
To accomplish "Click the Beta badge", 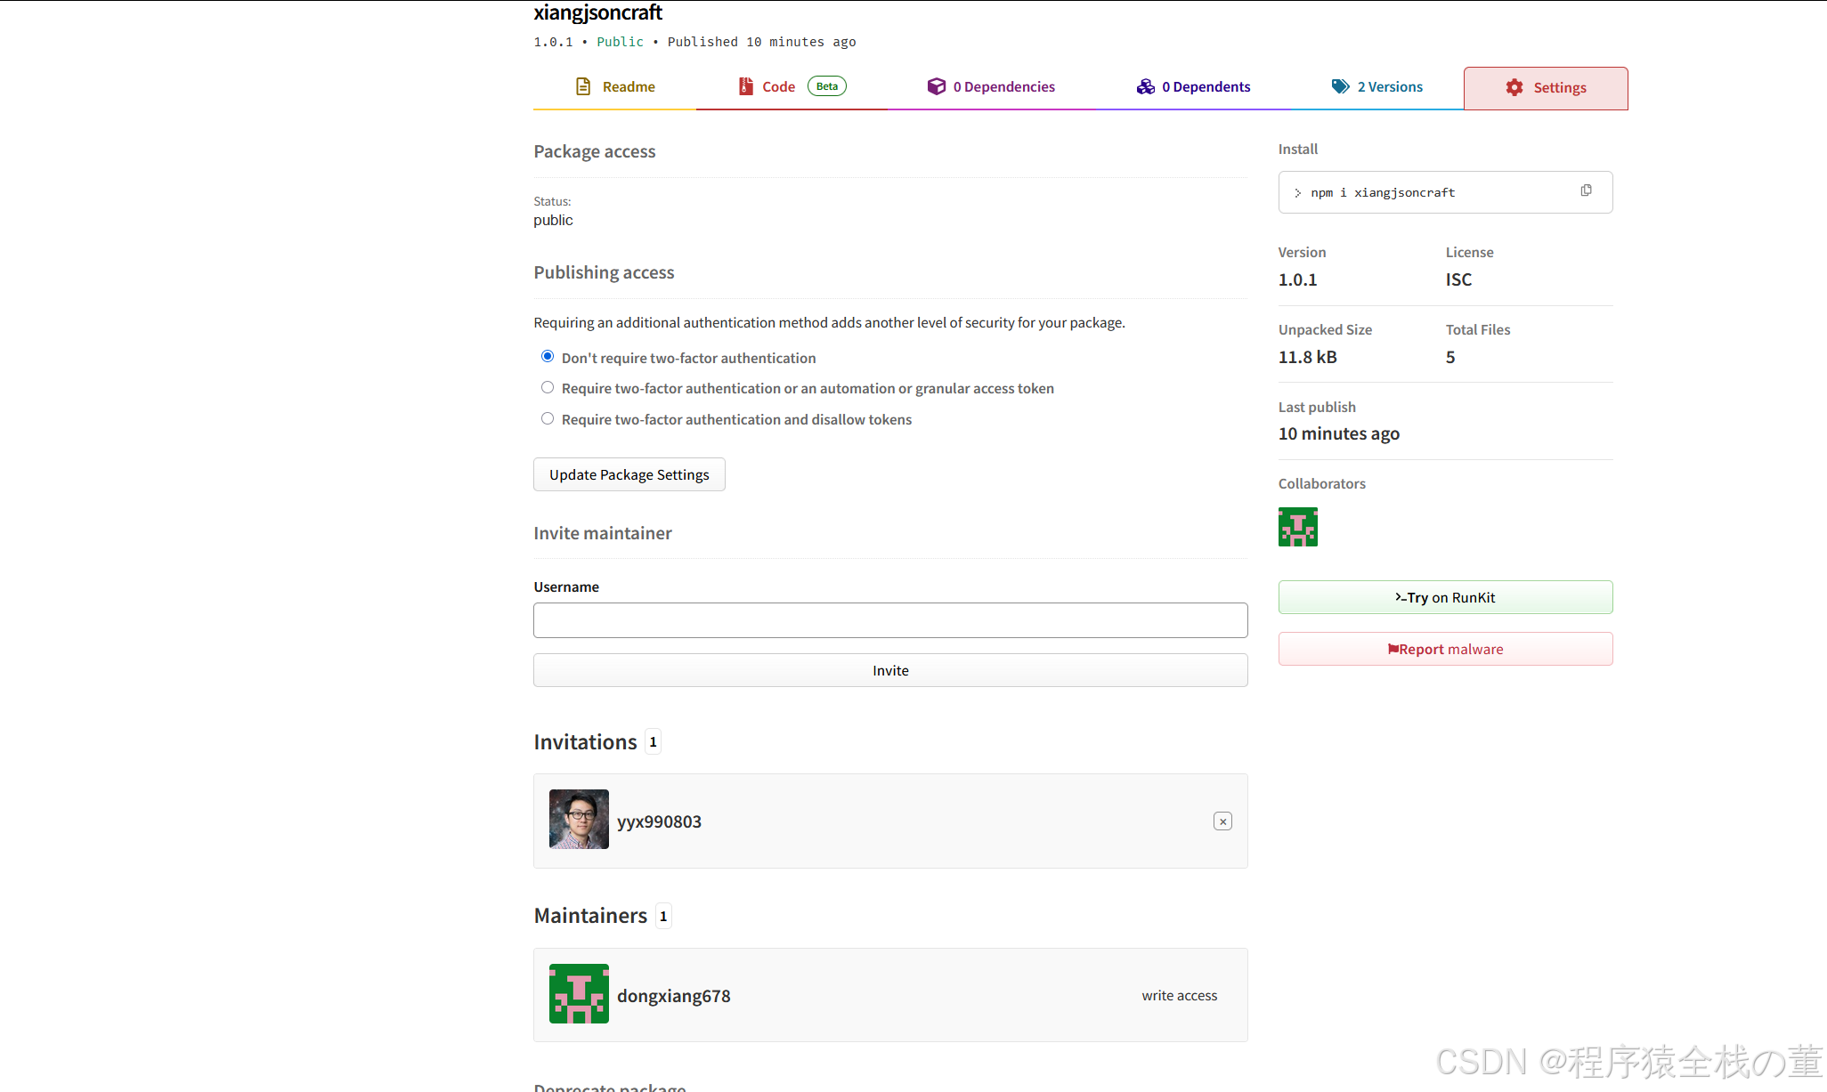I will 827,86.
